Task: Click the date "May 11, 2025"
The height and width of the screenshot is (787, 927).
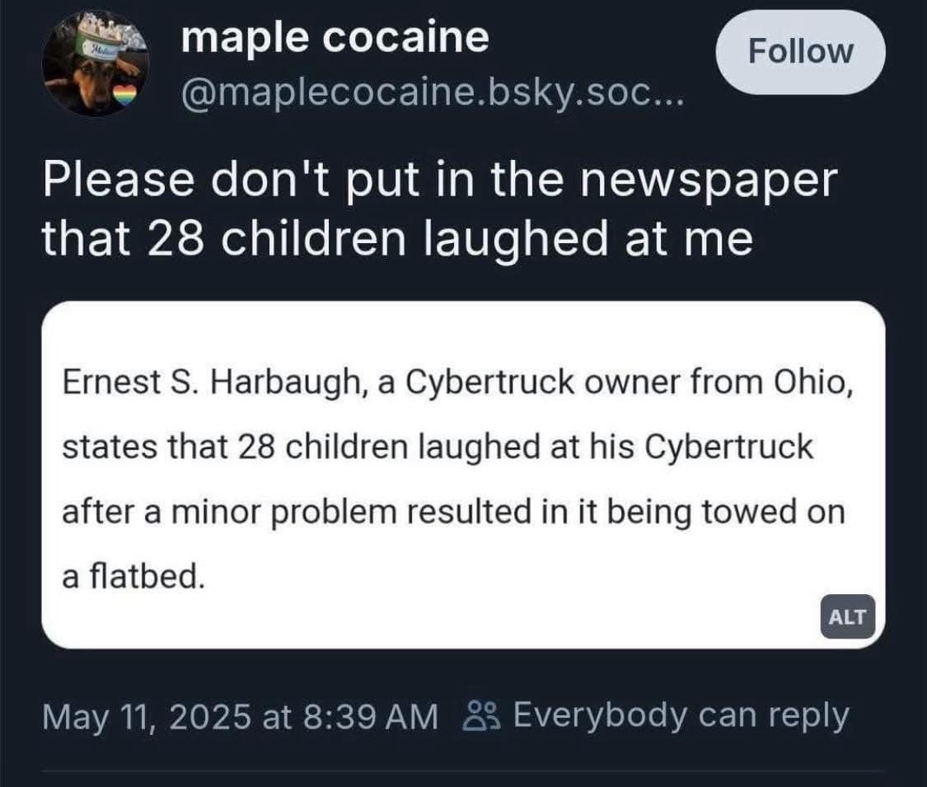Action: click(x=146, y=715)
